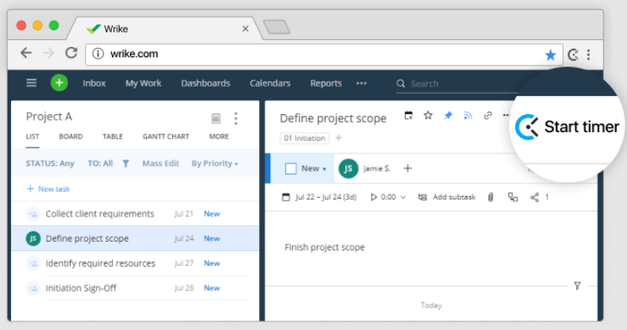Reload the page with the refresh icon

[71, 52]
